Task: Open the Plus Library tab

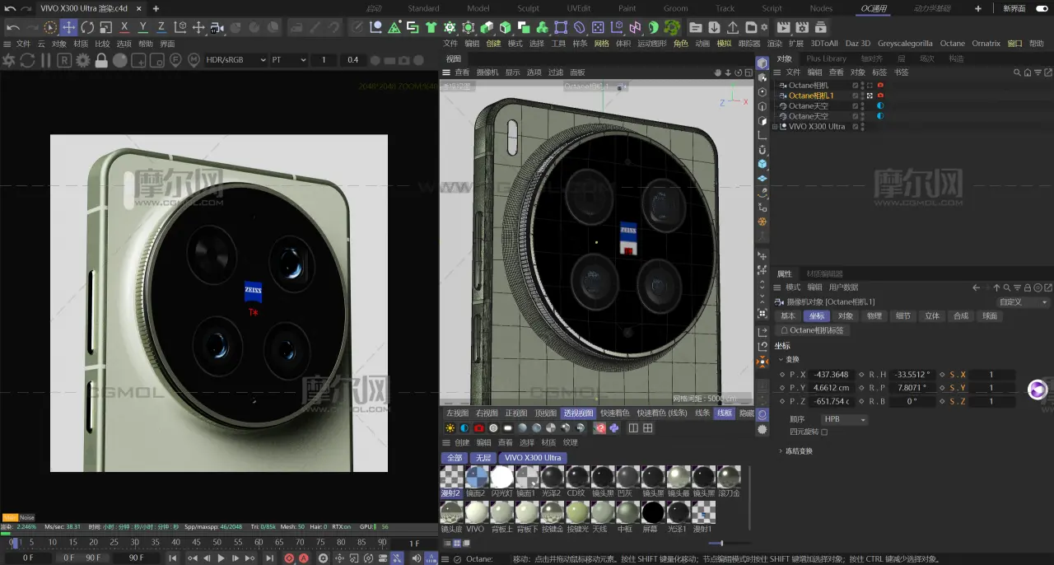Action: (x=826, y=58)
